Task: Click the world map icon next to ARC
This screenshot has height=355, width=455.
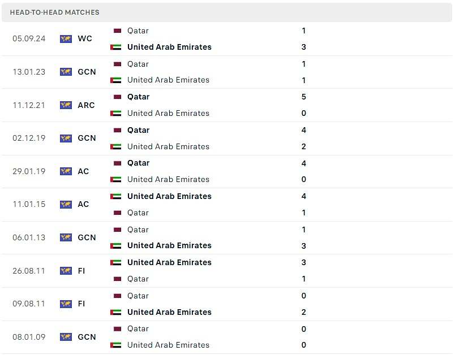Action: [66, 105]
